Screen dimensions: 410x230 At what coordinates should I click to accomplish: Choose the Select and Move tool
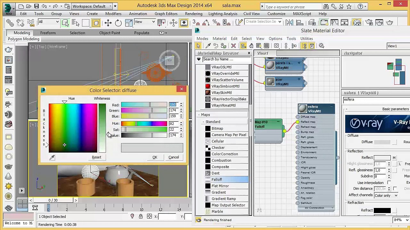(108, 23)
